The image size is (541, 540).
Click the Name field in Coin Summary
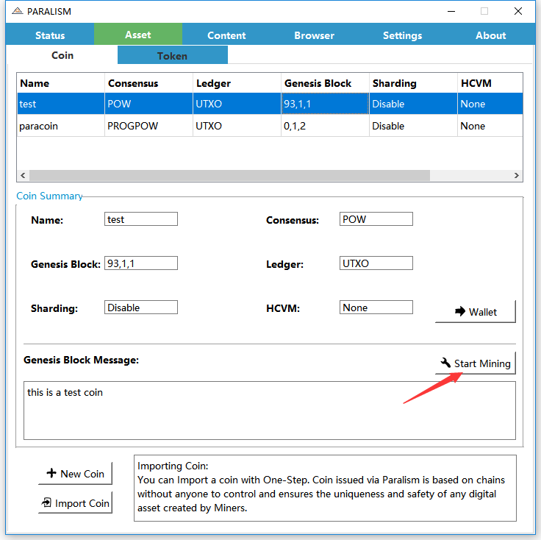141,219
